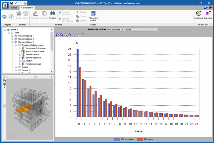Click the RTF solare legend swatch
This screenshot has height=143, width=214.
[x=140, y=139]
